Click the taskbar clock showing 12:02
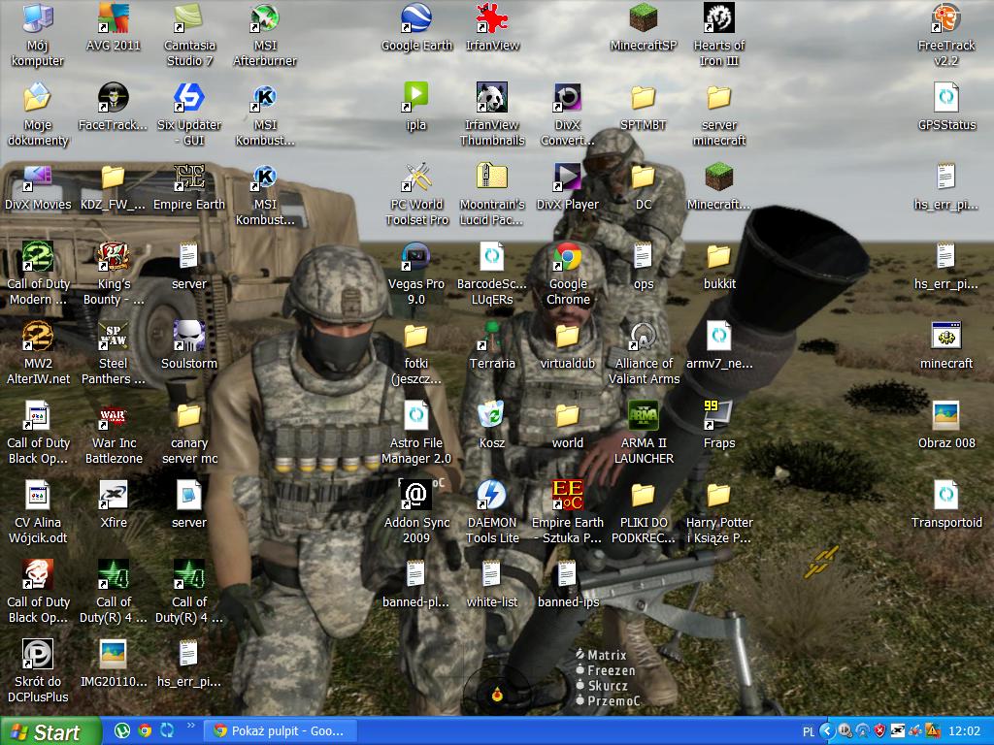Viewport: 994px width, 745px height. coord(964,731)
